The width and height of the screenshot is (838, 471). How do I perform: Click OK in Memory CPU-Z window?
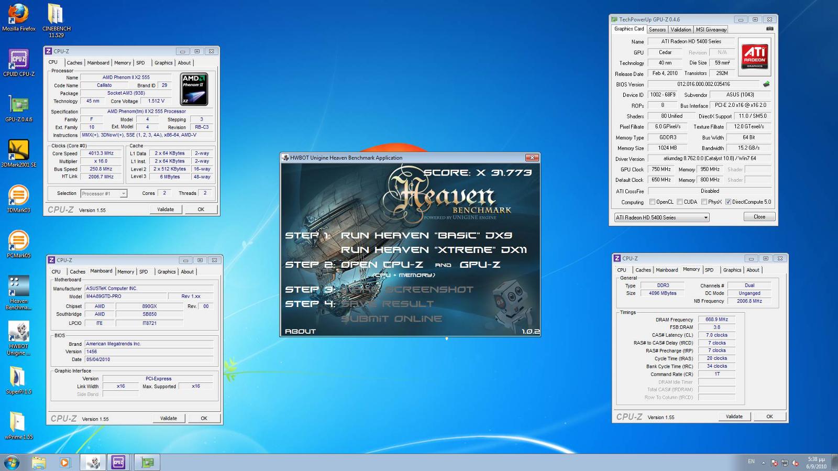769,417
